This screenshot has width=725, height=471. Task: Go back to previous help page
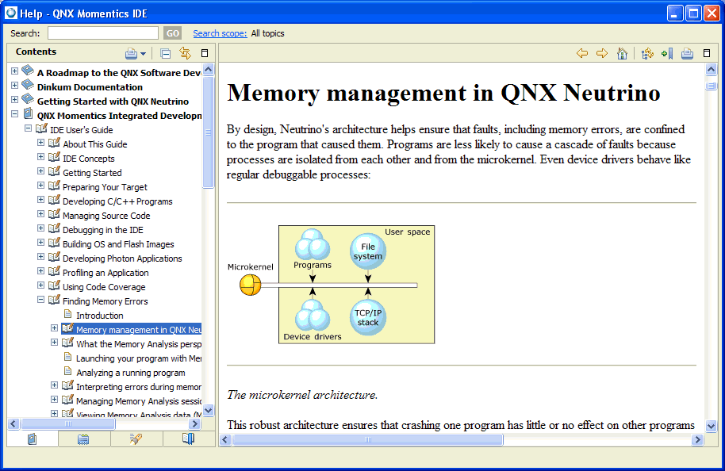pyautogui.click(x=582, y=53)
